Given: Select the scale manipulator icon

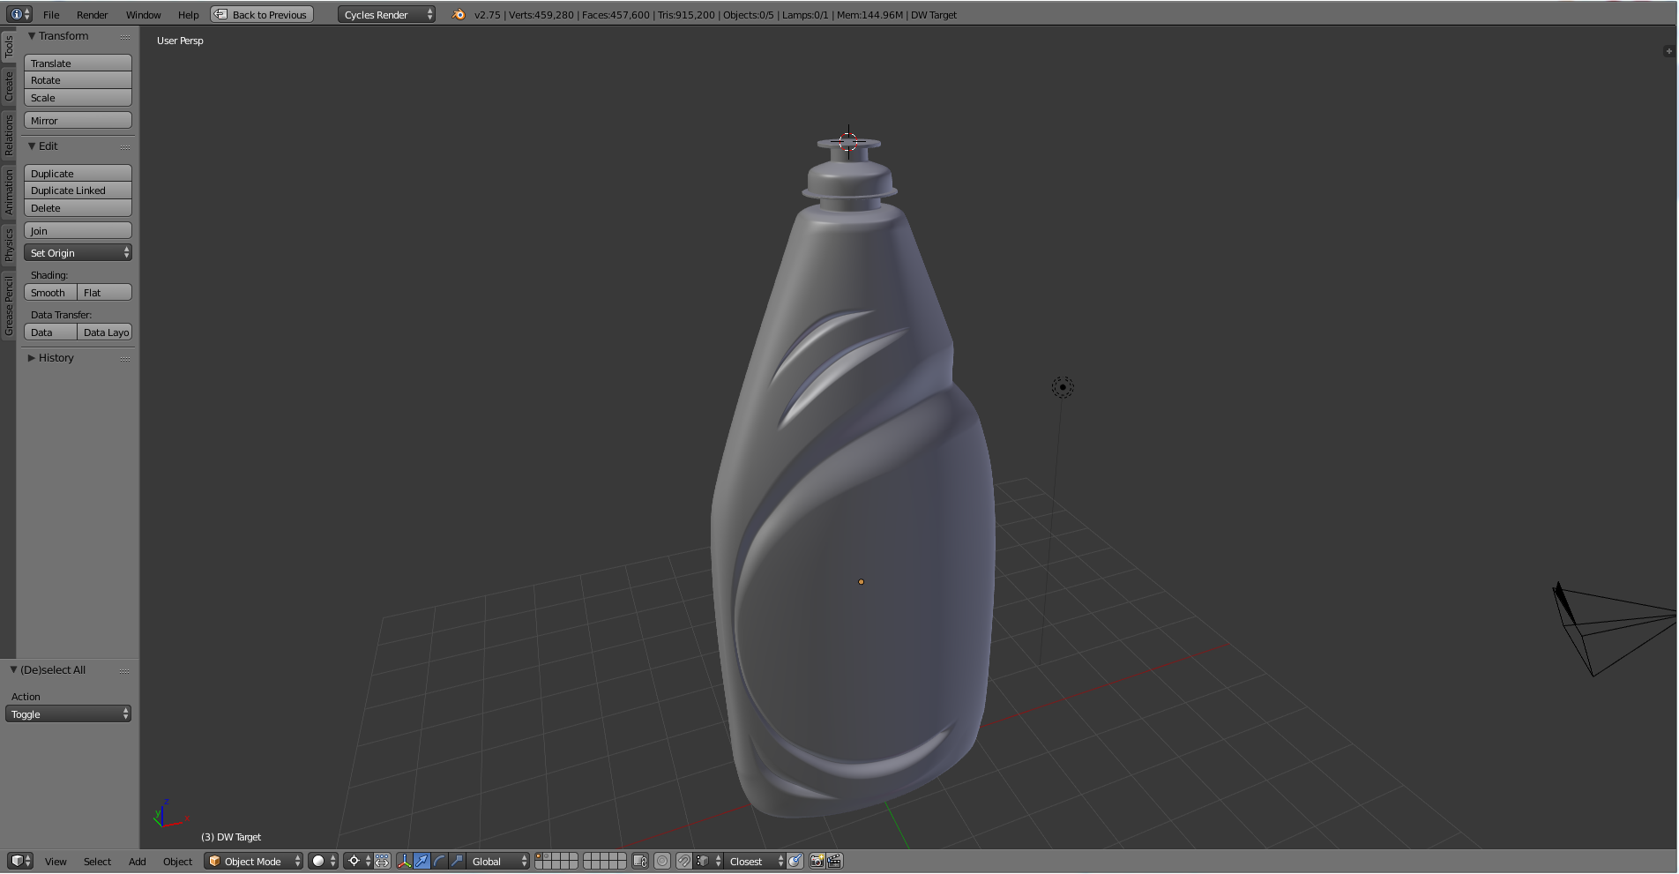Looking at the screenshot, I should (457, 862).
